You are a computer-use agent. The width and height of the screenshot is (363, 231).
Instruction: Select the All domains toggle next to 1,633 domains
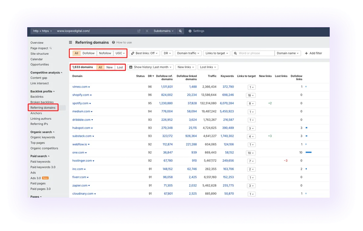[x=100, y=67]
